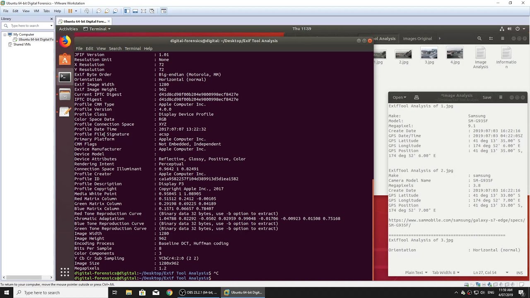Open the library search filter dropdown

click(x=51, y=26)
